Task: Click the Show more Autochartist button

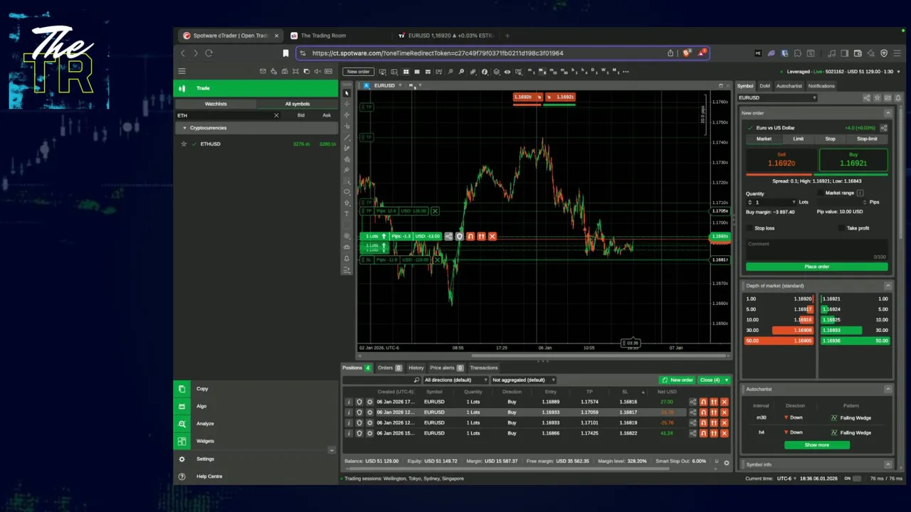Action: pos(816,445)
